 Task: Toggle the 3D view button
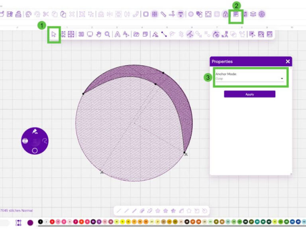(x=81, y=35)
